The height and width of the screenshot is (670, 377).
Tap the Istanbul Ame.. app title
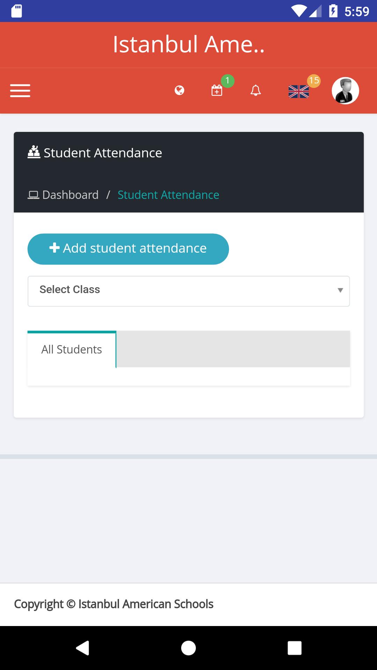188,44
